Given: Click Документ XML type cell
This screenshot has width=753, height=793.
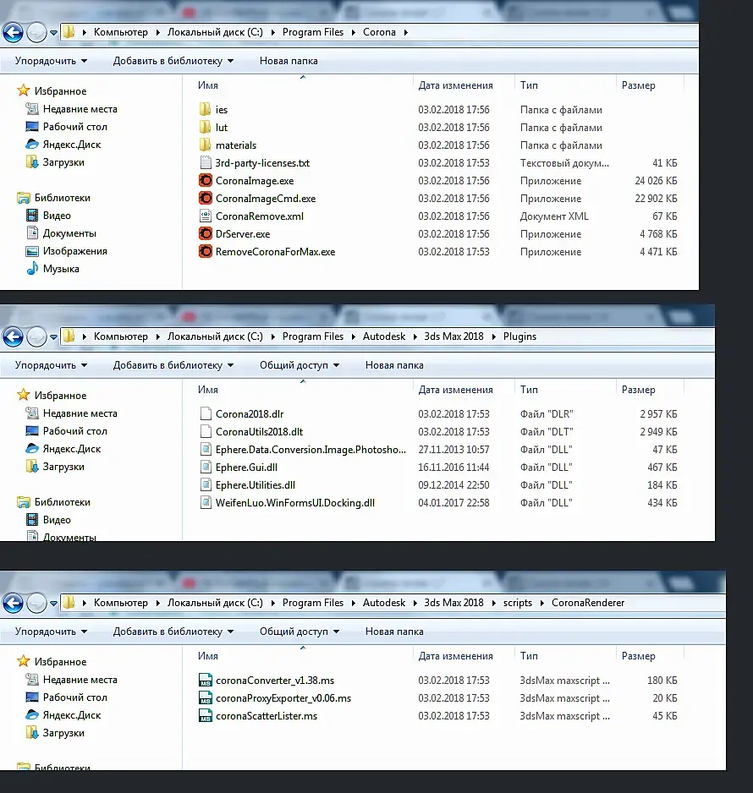Looking at the screenshot, I should pyautogui.click(x=554, y=216).
